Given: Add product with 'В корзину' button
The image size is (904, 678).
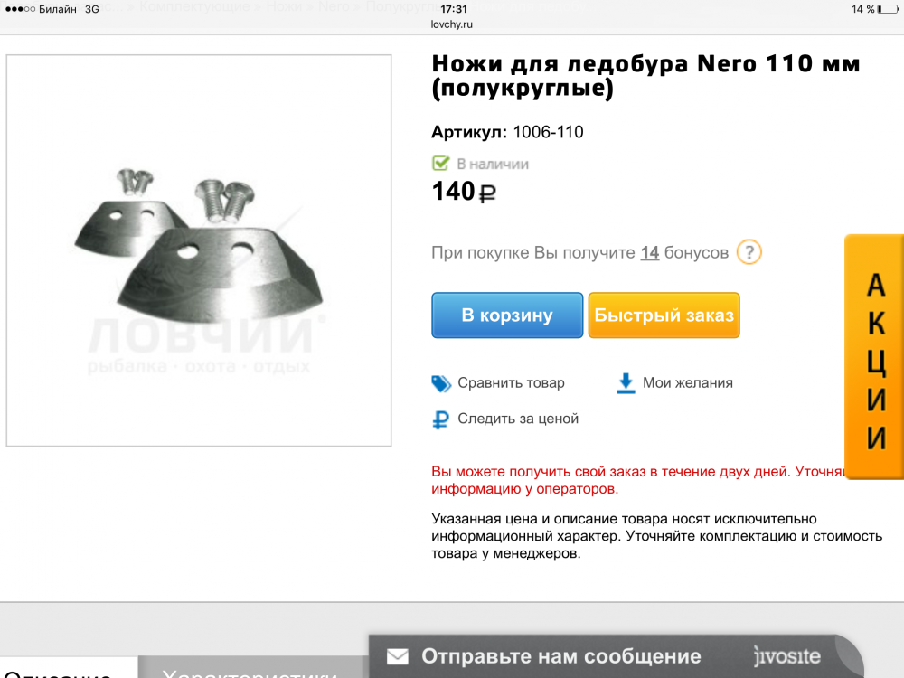Looking at the screenshot, I should (x=507, y=315).
